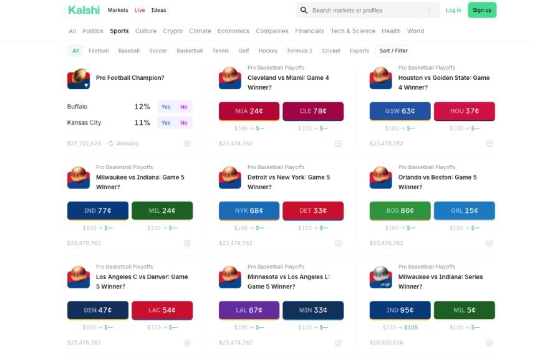Focus the search markets or profiles field
The image size is (535, 357).
tap(368, 10)
